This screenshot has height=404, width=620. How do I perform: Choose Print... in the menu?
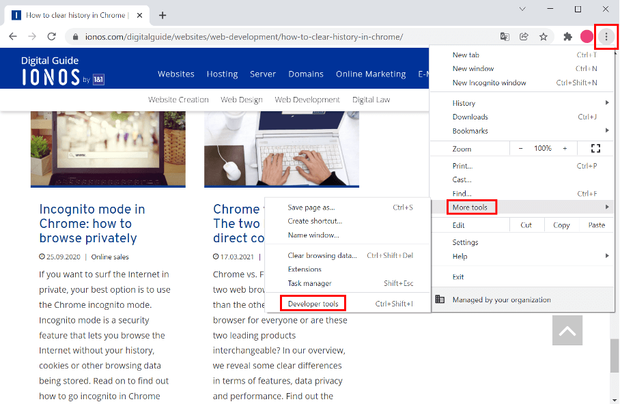522,166
